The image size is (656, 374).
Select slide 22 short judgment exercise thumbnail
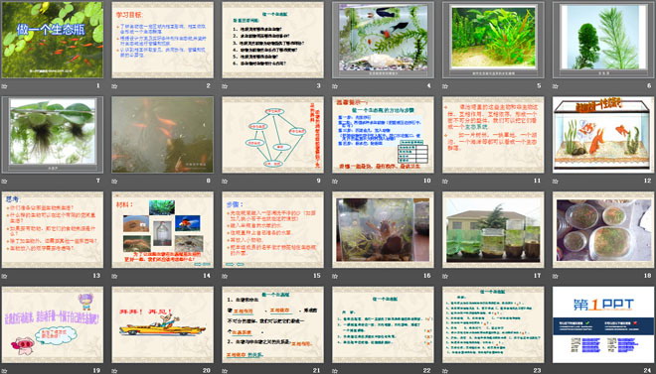[384, 324]
